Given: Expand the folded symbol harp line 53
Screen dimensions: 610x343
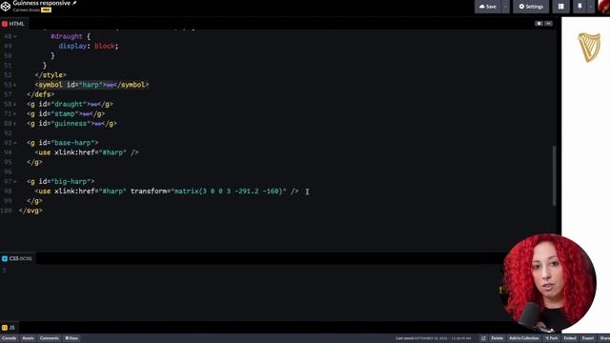Looking at the screenshot, I should tap(15, 85).
